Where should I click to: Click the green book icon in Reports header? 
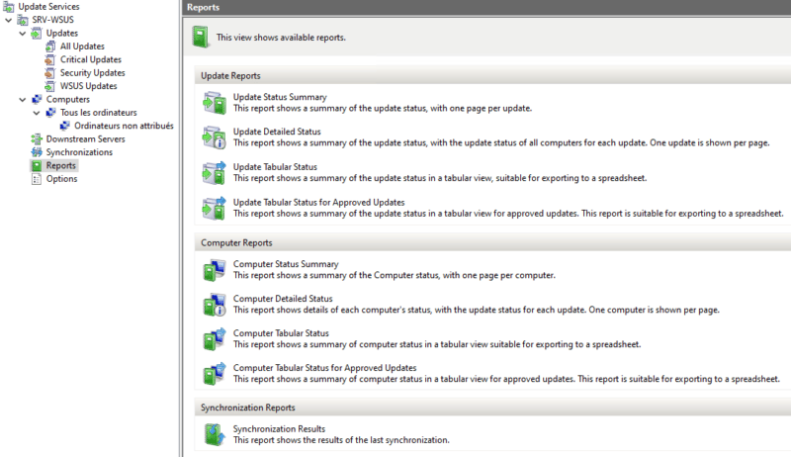(201, 38)
